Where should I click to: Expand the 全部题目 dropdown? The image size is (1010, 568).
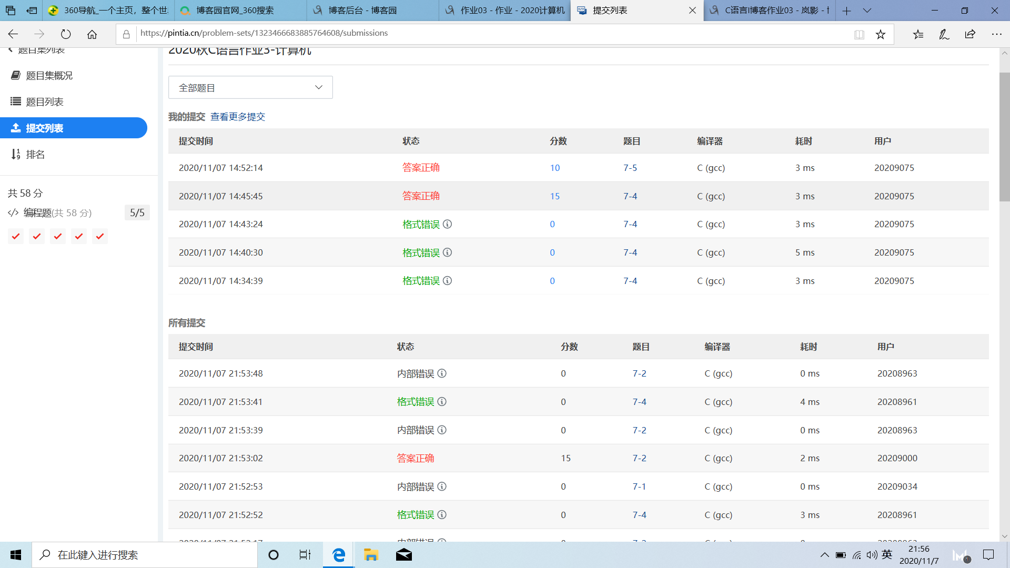click(250, 87)
